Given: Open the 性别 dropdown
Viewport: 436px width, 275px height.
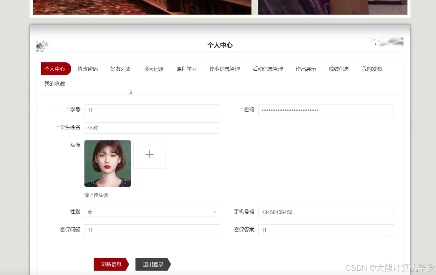Looking at the screenshot, I should click(152, 212).
